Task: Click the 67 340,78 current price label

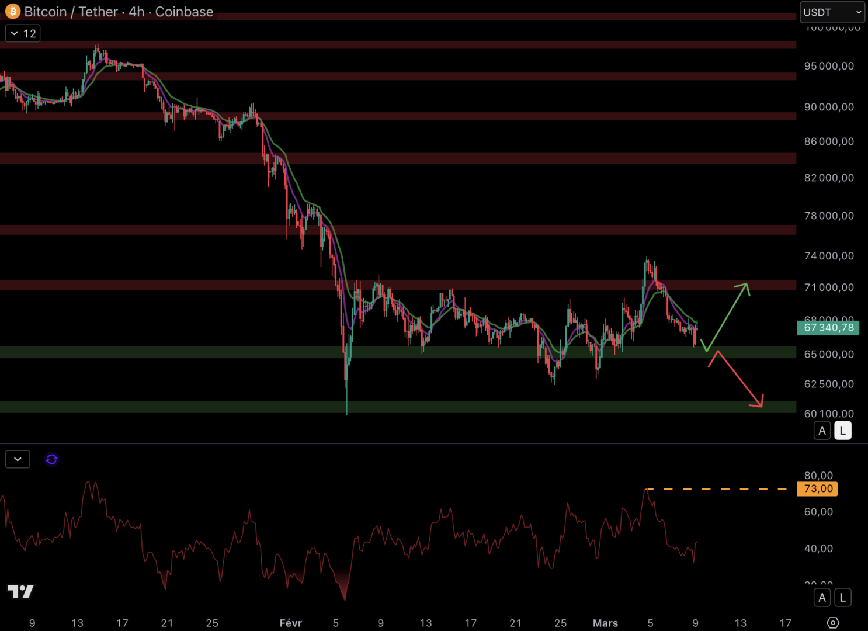Action: [x=828, y=328]
